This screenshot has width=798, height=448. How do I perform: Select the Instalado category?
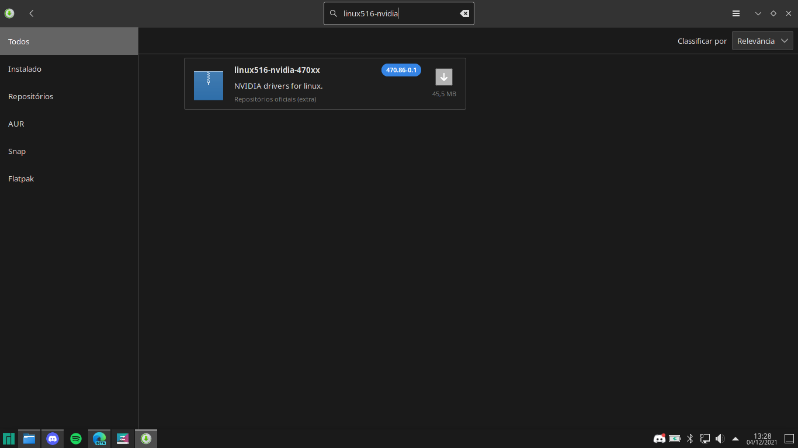(69, 69)
